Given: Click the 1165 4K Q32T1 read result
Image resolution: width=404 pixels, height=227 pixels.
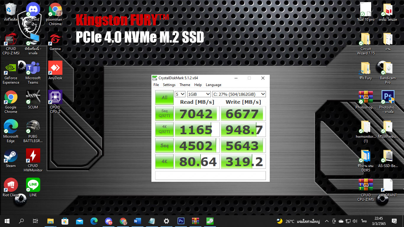Looking at the screenshot, I should tap(197, 129).
